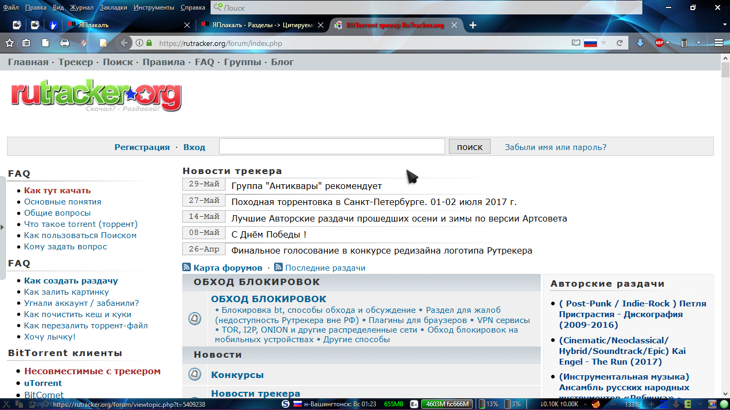Viewport: 730px width, 410px height.
Task: Print the page using the printer icon
Action: pyautogui.click(x=65, y=43)
